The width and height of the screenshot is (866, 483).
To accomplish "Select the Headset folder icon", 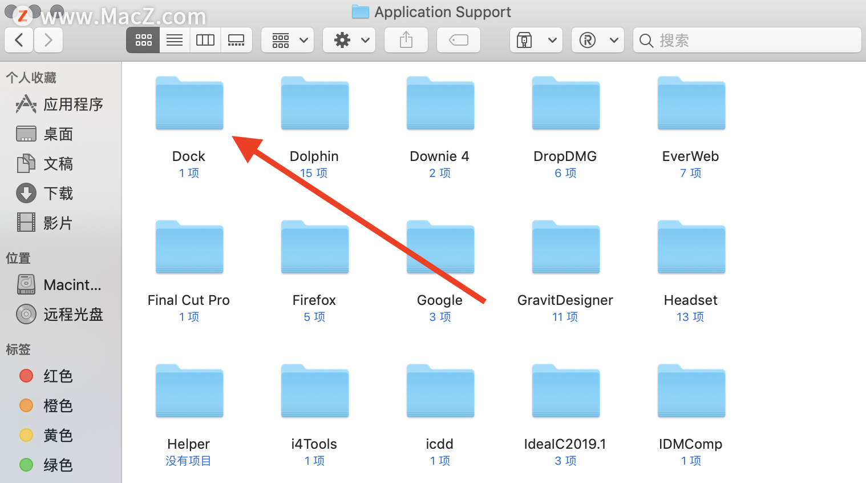I will [691, 247].
